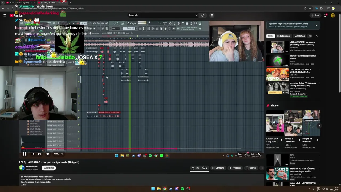Click the Preguntar button
341x192 pixels.
tap(235, 168)
